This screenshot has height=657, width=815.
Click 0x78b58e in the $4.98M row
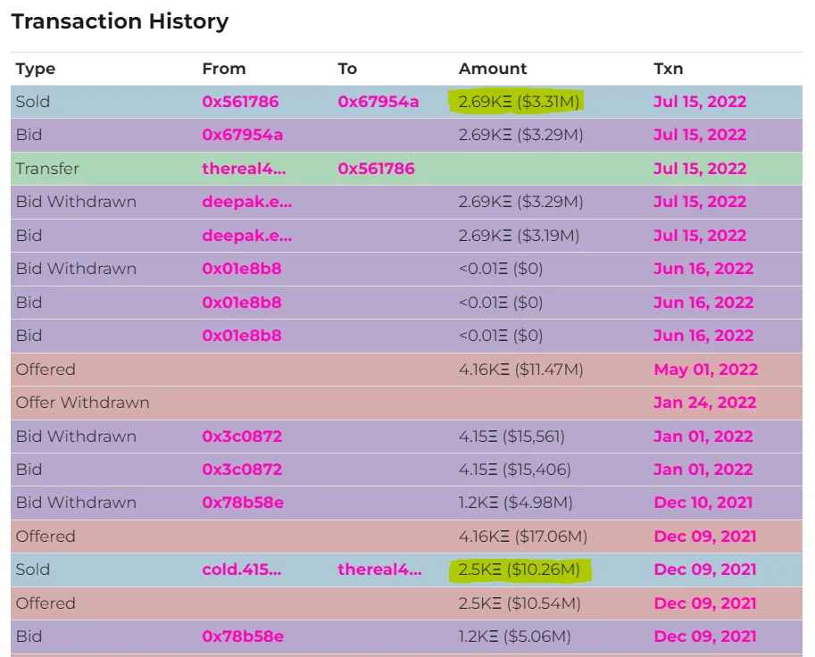(243, 503)
